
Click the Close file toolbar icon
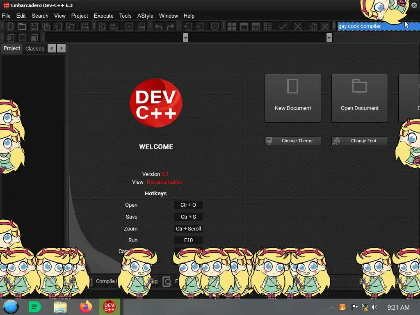[58, 27]
